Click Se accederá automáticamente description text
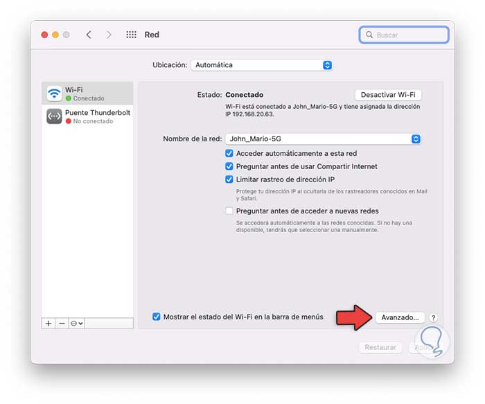This screenshot has width=485, height=404. click(324, 227)
